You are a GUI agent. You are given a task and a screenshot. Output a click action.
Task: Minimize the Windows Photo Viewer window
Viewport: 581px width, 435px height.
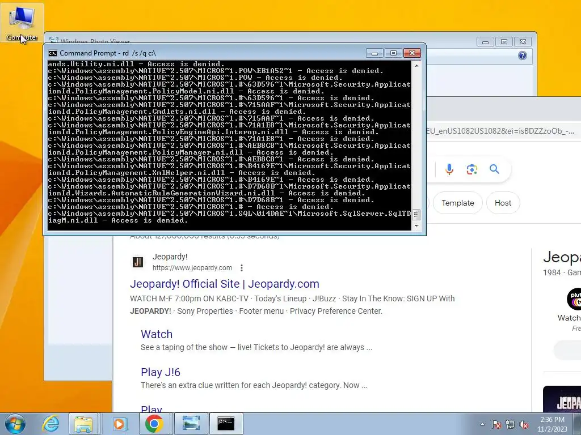[485, 42]
